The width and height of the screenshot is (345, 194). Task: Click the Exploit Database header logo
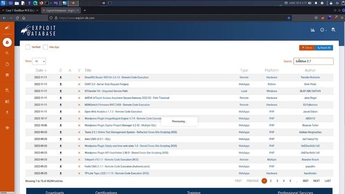tap(38, 30)
